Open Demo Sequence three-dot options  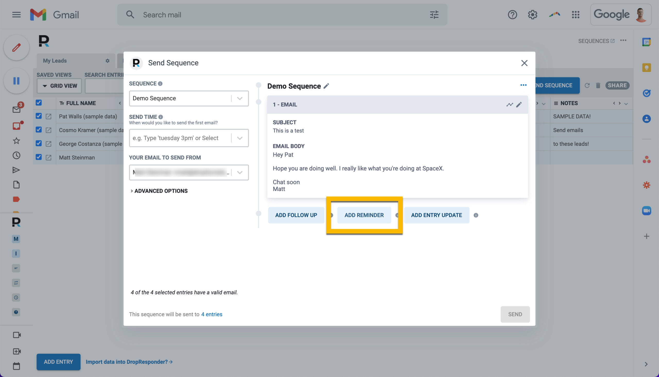pyautogui.click(x=523, y=85)
